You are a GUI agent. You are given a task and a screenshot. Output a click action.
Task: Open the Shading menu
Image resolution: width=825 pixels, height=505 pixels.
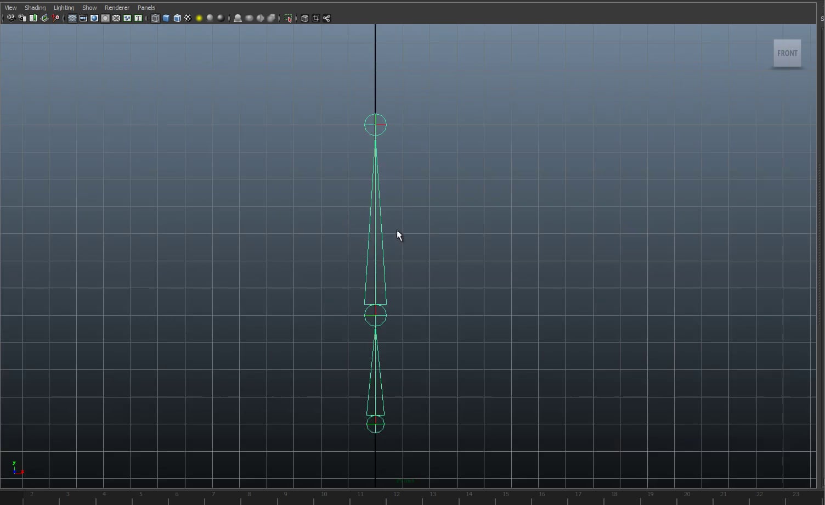[x=35, y=8]
